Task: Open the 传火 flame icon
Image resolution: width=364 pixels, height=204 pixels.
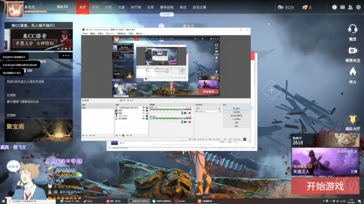Action: (352, 72)
